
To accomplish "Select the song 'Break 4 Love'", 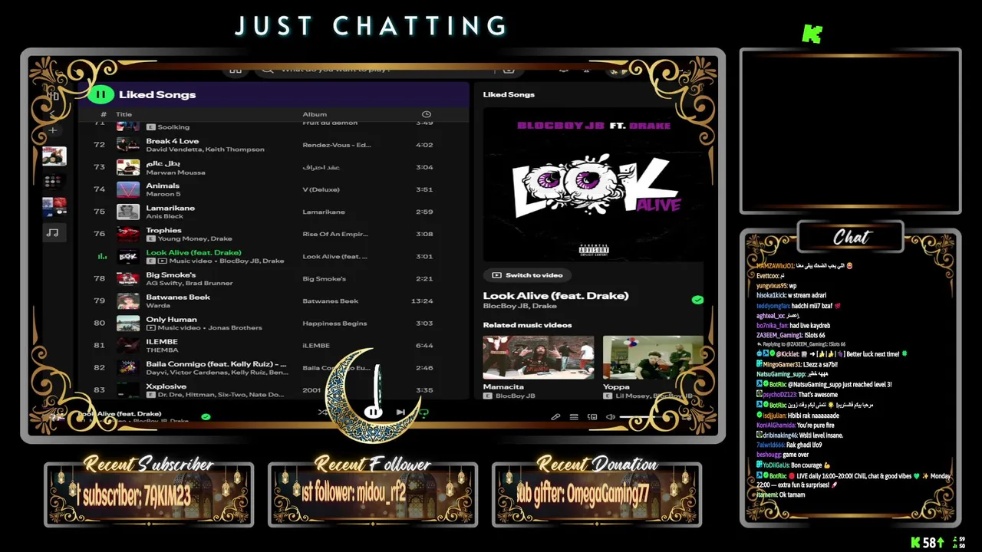I will point(173,141).
